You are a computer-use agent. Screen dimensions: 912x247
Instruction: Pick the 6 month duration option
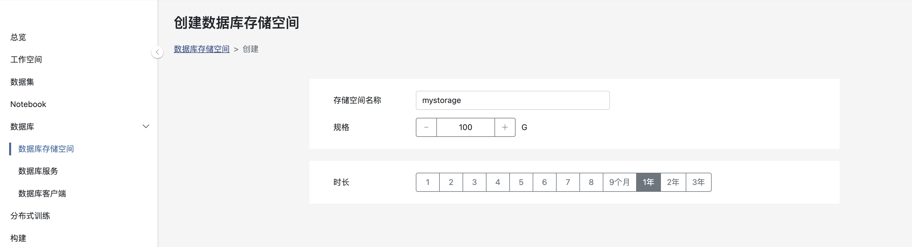(544, 182)
